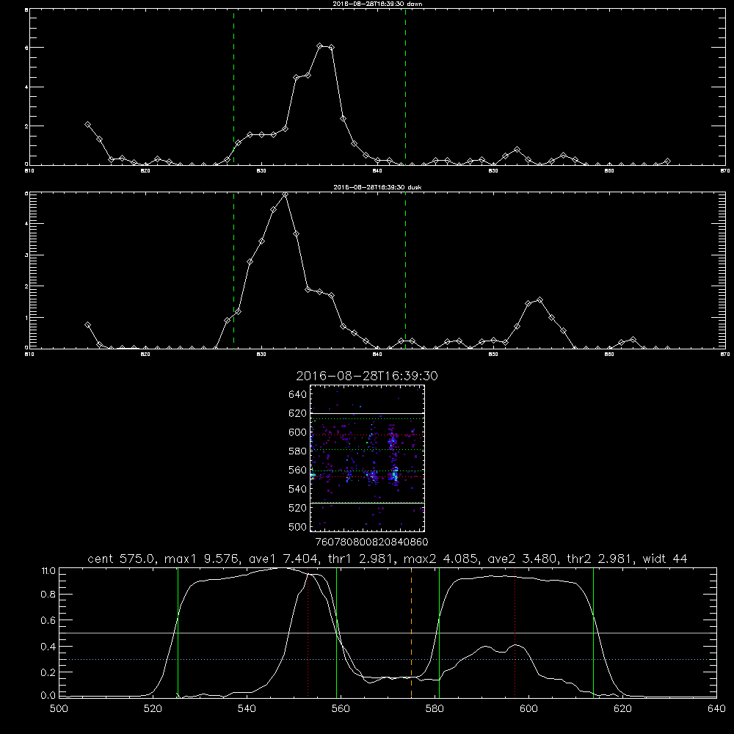The image size is (734, 734).
Task: Click the x-axis label '580' of the bottom plot
Action: click(435, 709)
